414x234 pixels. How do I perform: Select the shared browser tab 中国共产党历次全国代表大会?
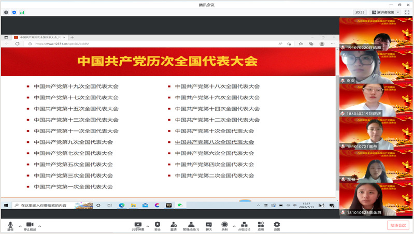[39, 37]
